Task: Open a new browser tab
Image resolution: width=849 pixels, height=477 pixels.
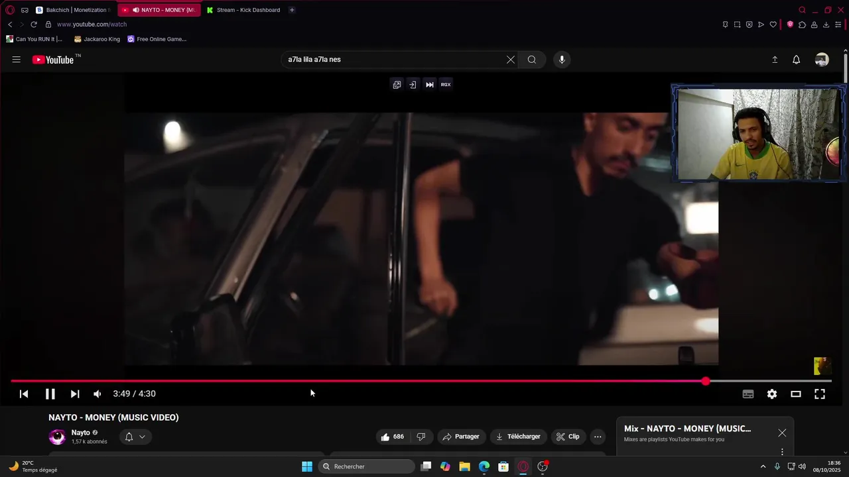Action: pos(292,10)
